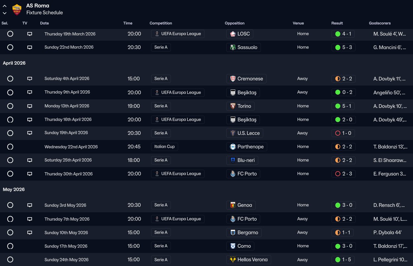413x266 pixels.
Task: Open the Bergamo club badge
Action: [x=233, y=232]
